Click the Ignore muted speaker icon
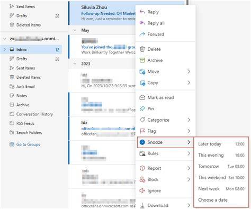The width and height of the screenshot is (251, 209). point(142,190)
